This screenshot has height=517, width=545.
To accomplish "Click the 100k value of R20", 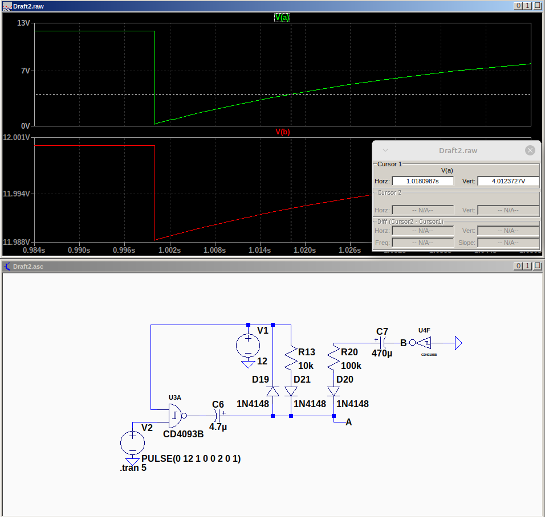I will click(351, 366).
